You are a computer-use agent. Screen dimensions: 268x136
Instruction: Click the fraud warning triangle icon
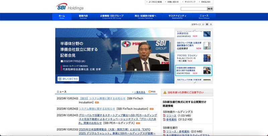tap(164, 92)
